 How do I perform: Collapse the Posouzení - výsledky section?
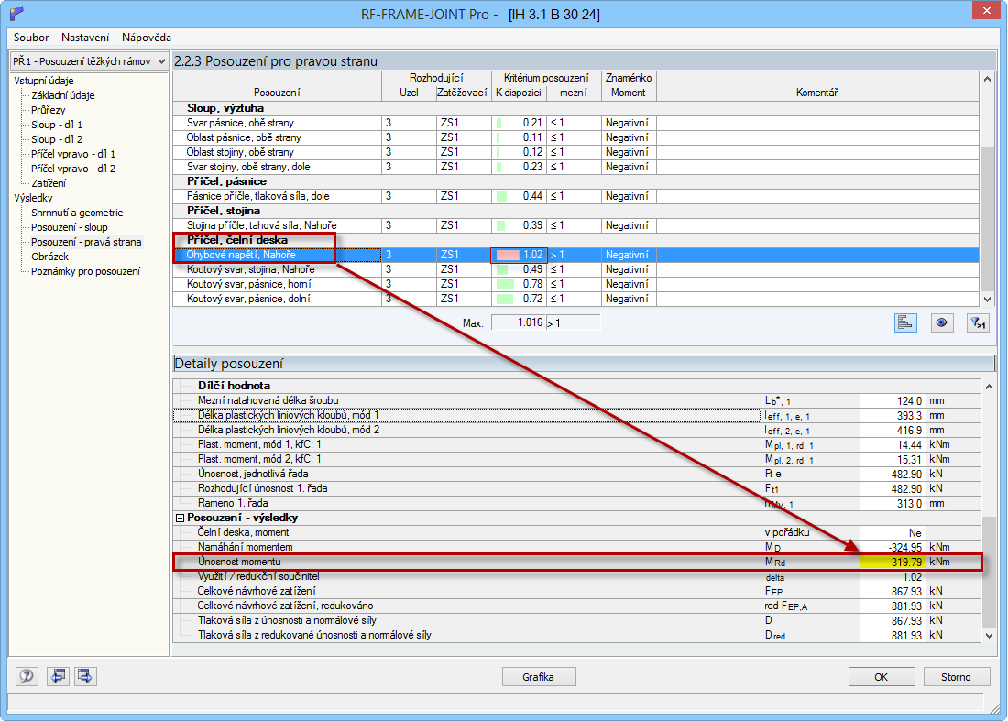coord(180,518)
